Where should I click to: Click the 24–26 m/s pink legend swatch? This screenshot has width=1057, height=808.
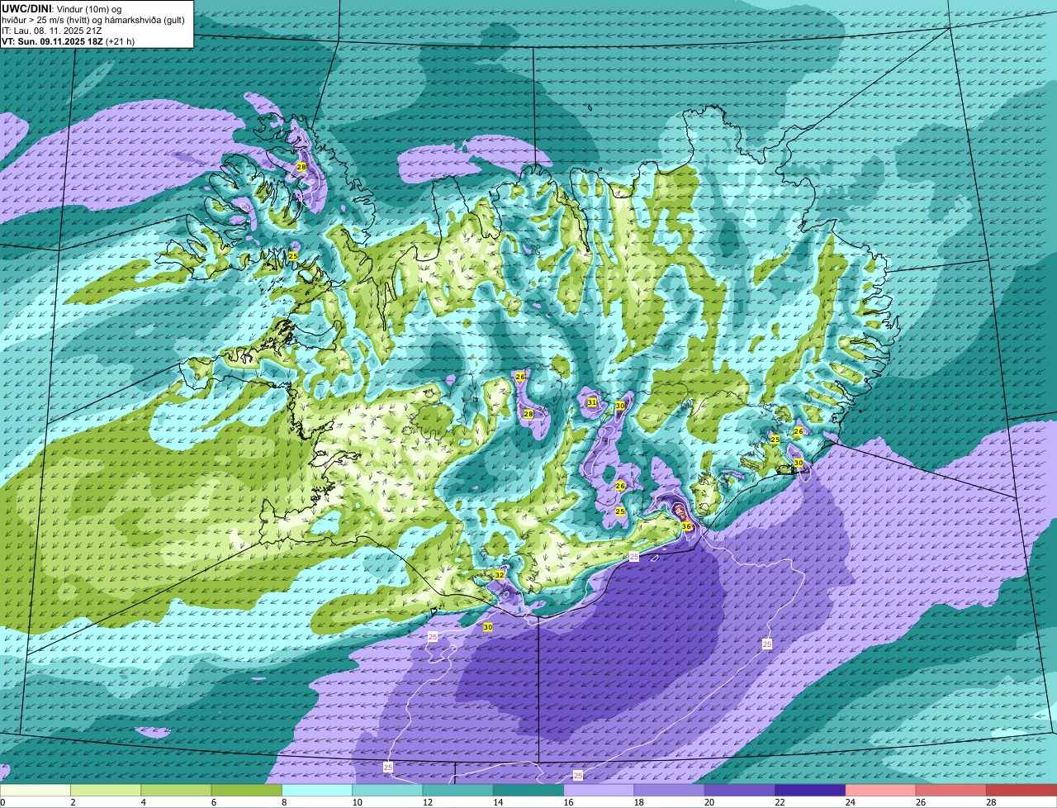point(881,791)
